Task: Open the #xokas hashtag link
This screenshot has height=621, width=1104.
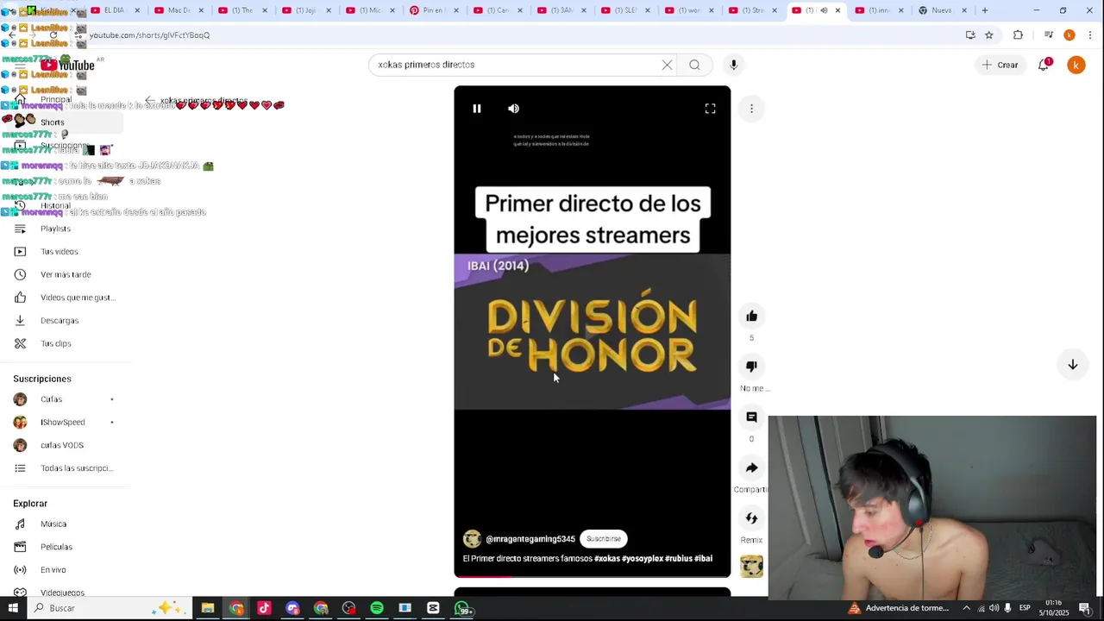Action: tap(607, 559)
